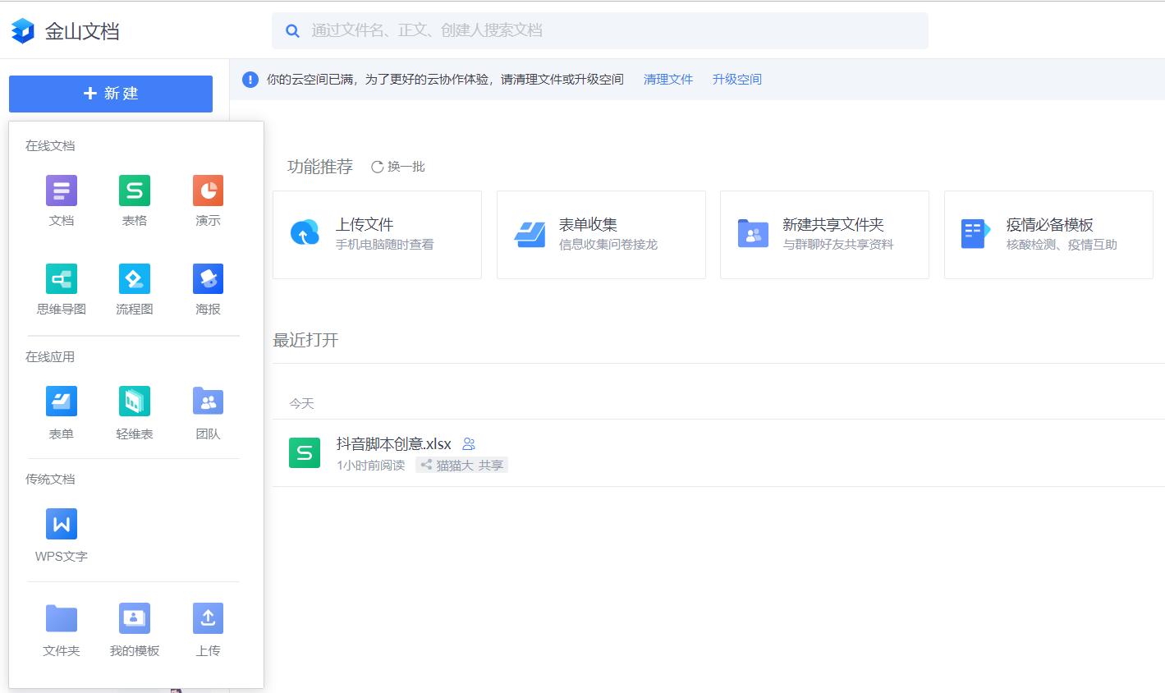The height and width of the screenshot is (693, 1165).
Task: Open the 团队 team creation option
Action: (207, 411)
